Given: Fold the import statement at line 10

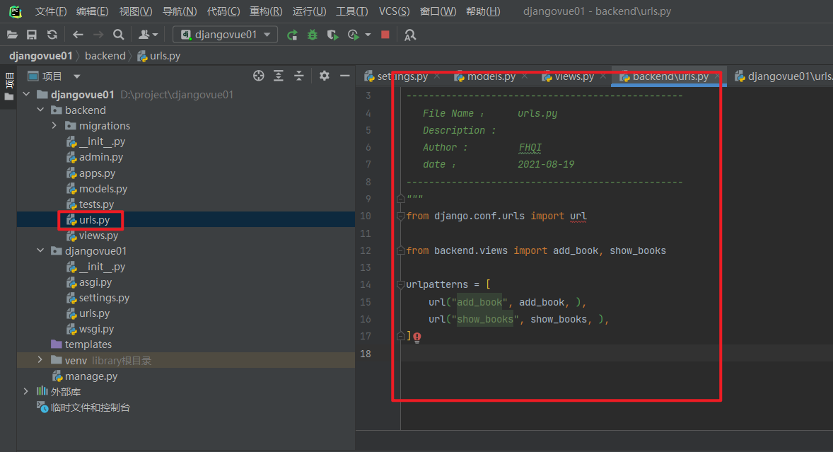Looking at the screenshot, I should [401, 216].
